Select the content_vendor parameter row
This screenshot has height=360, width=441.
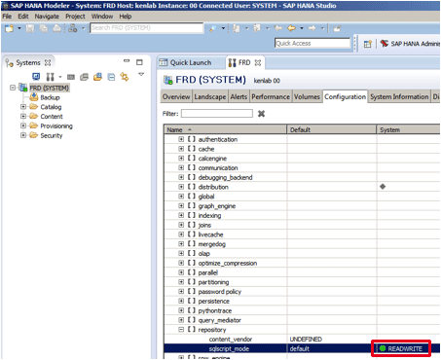(x=302, y=340)
